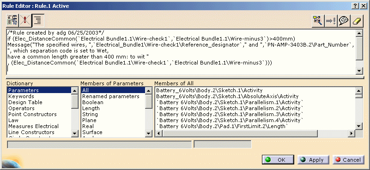Click the speech bubble comment icon

coord(343,21)
